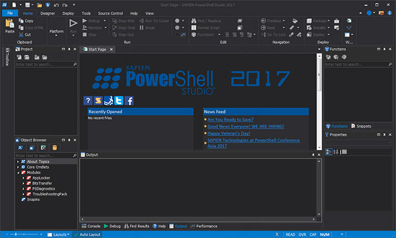Click the Categorized view icon in Properties panel
The height and width of the screenshot is (238, 396).
point(328,152)
